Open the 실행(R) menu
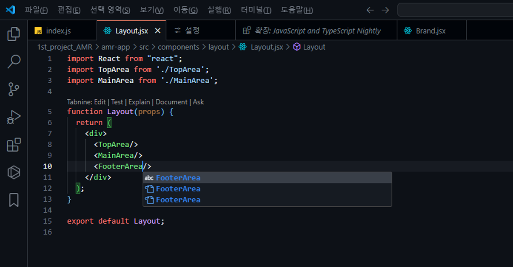Image resolution: width=513 pixels, height=267 pixels. tap(219, 10)
